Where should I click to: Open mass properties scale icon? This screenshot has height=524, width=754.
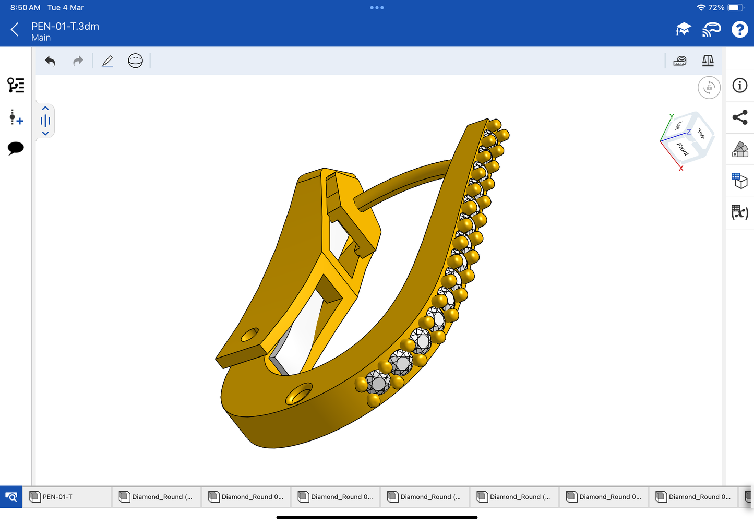click(708, 61)
